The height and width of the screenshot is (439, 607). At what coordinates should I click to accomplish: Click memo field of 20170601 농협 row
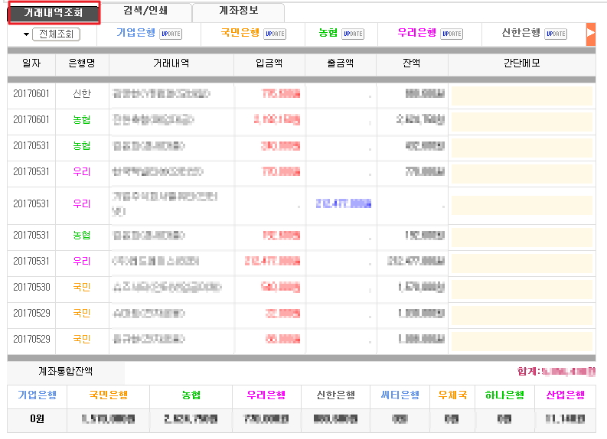(x=522, y=122)
